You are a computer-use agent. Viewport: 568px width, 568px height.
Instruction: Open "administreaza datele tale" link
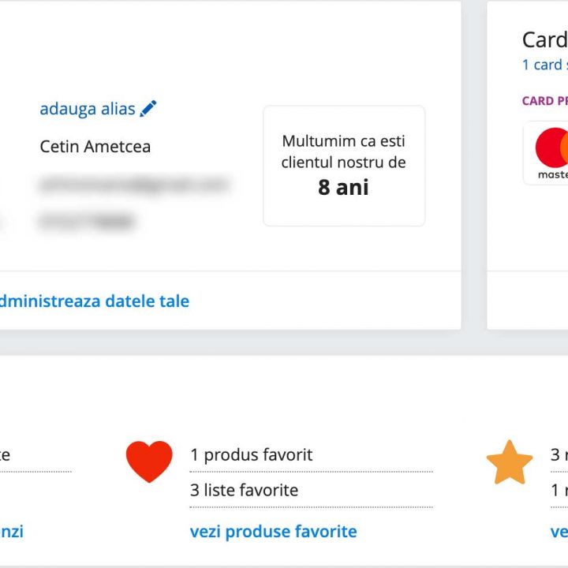[x=94, y=301]
